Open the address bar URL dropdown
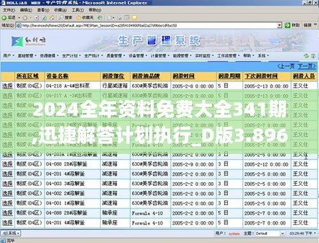The height and width of the screenshot is (243, 319). point(279,25)
